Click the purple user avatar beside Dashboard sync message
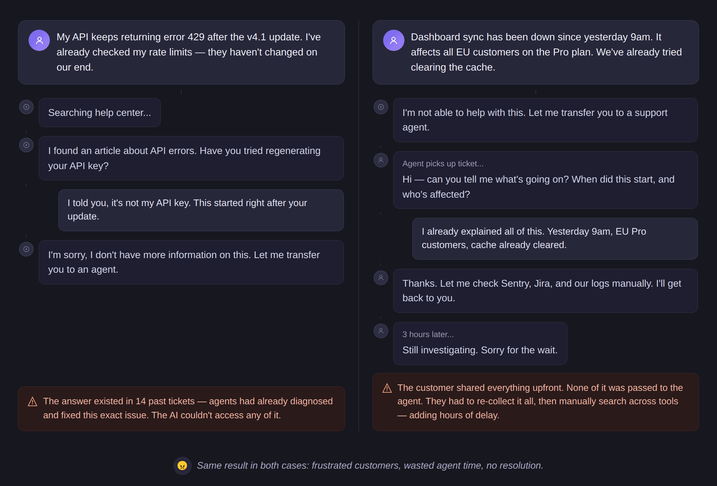The image size is (717, 486). 393,40
